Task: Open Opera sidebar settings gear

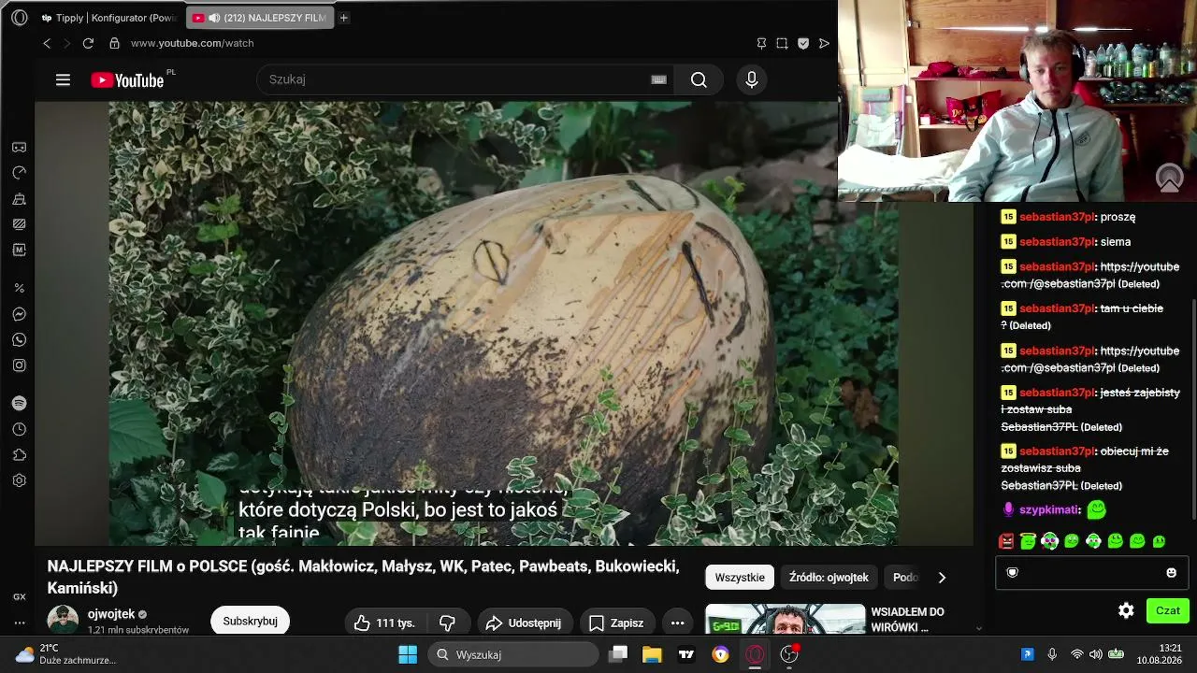Action: click(x=19, y=480)
